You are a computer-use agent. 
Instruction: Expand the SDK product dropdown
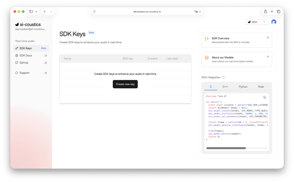(257, 22)
